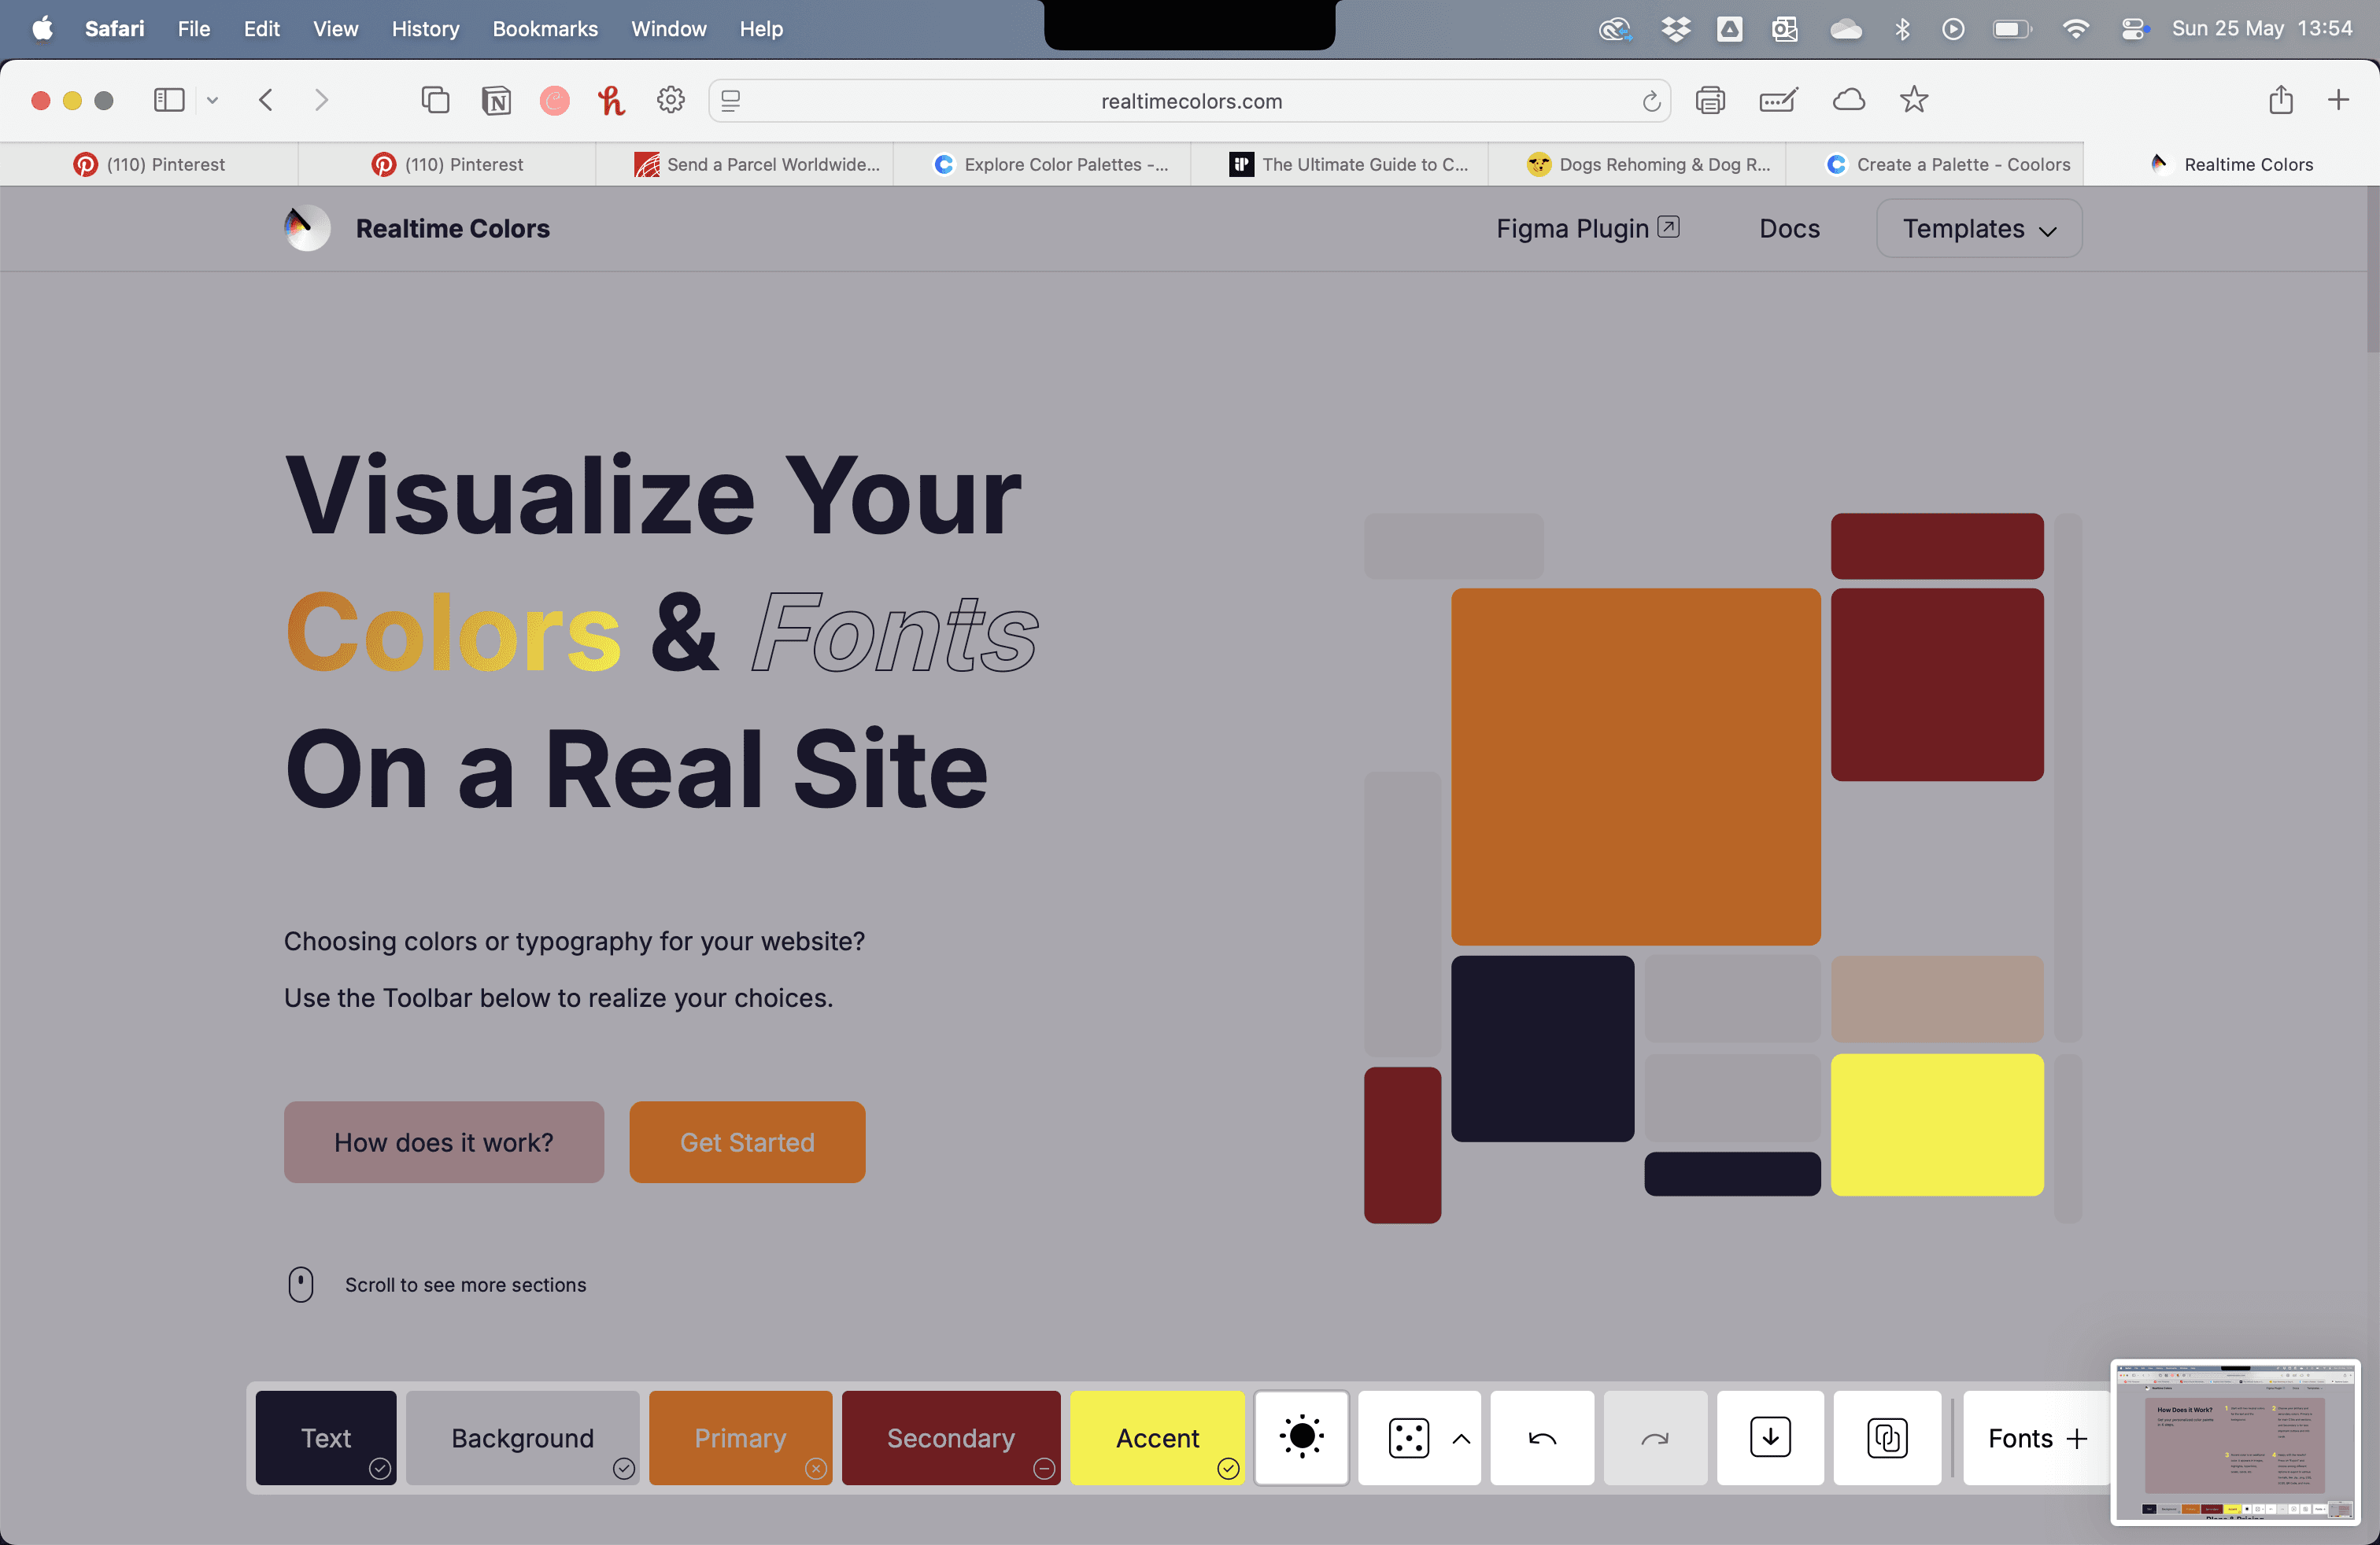Open the Safari sidebar dropdown arrow
Viewport: 2380px width, 1545px height.
pyautogui.click(x=212, y=100)
